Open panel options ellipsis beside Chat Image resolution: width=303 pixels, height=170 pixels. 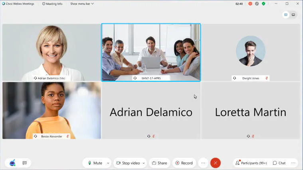click(x=293, y=163)
